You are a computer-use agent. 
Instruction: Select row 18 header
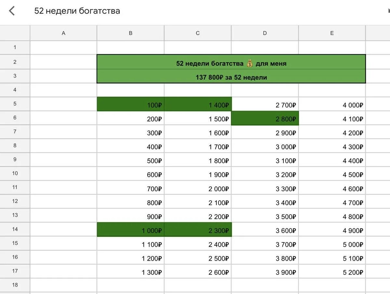coord(15,285)
